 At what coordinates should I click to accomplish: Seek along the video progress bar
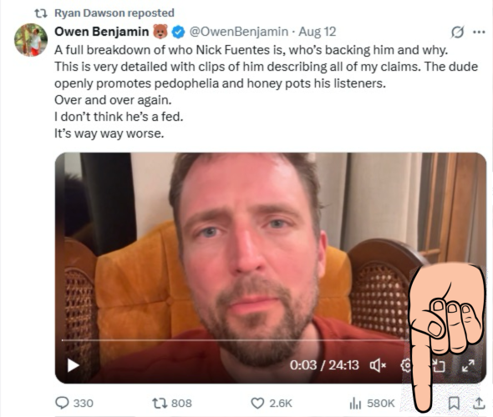click(234, 339)
